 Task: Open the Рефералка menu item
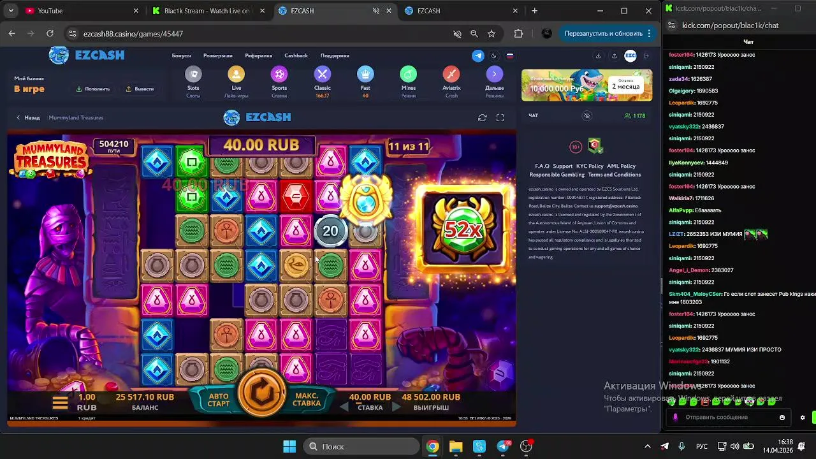click(x=258, y=55)
